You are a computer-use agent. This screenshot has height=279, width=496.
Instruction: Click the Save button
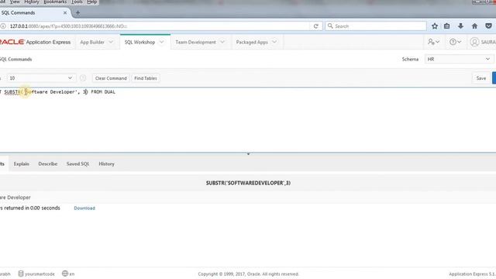pos(481,78)
